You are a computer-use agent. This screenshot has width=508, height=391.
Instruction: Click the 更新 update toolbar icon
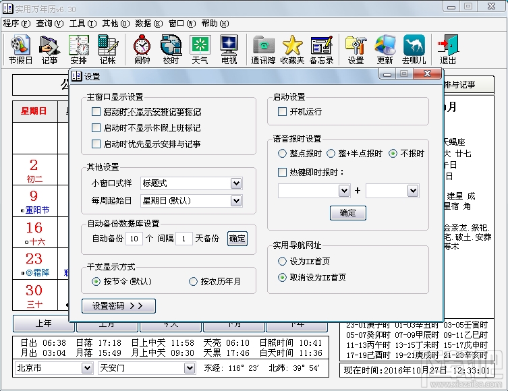(x=385, y=49)
